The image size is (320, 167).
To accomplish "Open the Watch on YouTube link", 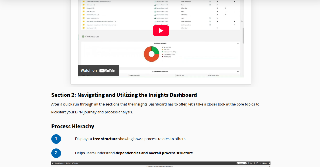I will [98, 71].
